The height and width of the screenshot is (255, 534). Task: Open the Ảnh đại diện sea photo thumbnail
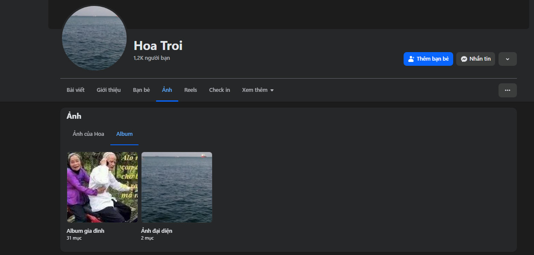[177, 187]
